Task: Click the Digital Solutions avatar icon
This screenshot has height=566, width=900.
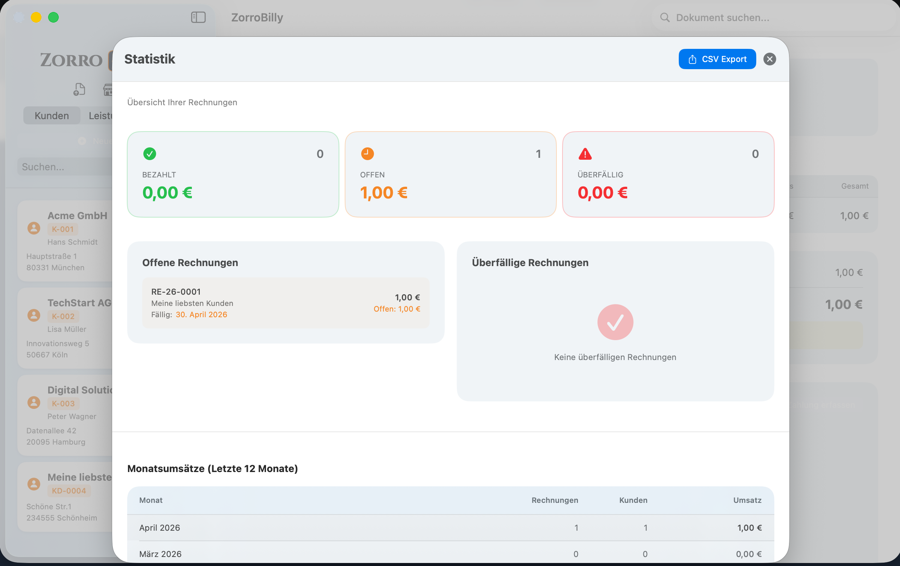Action: (x=34, y=403)
